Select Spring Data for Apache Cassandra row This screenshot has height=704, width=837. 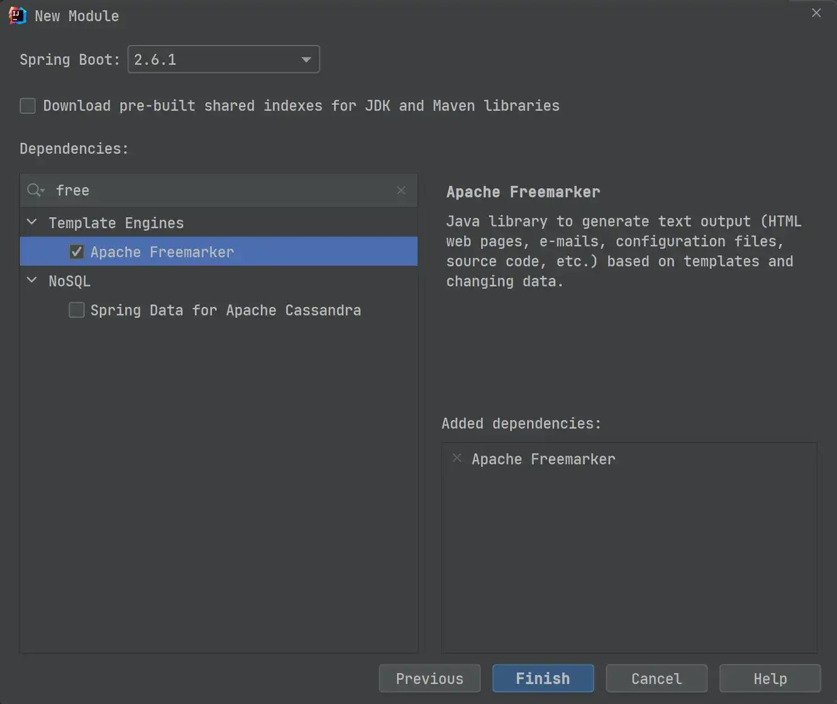[x=225, y=310]
